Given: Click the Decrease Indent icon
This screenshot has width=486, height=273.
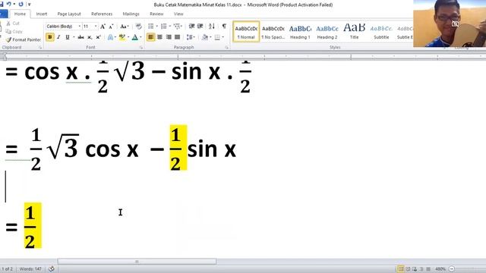Looking at the screenshot, I should [191, 27].
